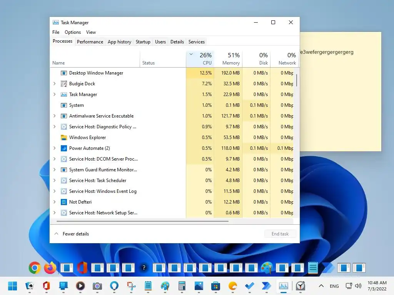The image size is (394, 295).
Task: Open the Paint palette icon in the dock
Action: [267, 268]
